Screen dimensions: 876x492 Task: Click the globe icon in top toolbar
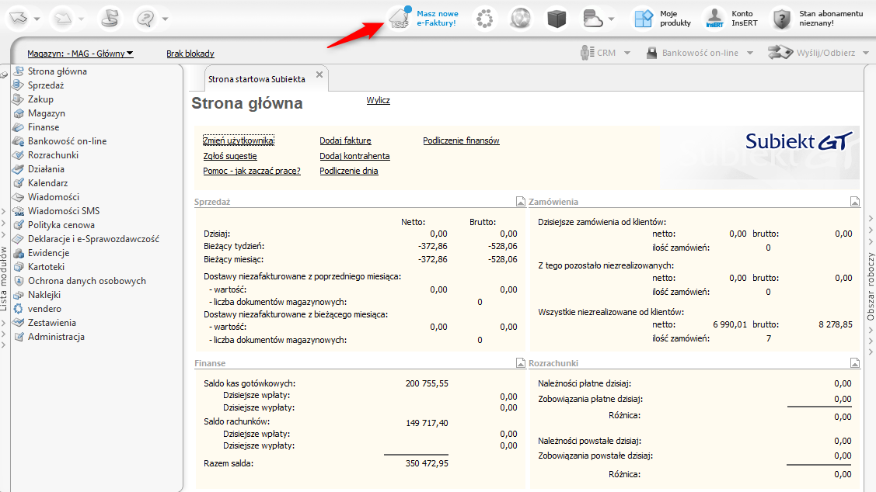point(521,18)
